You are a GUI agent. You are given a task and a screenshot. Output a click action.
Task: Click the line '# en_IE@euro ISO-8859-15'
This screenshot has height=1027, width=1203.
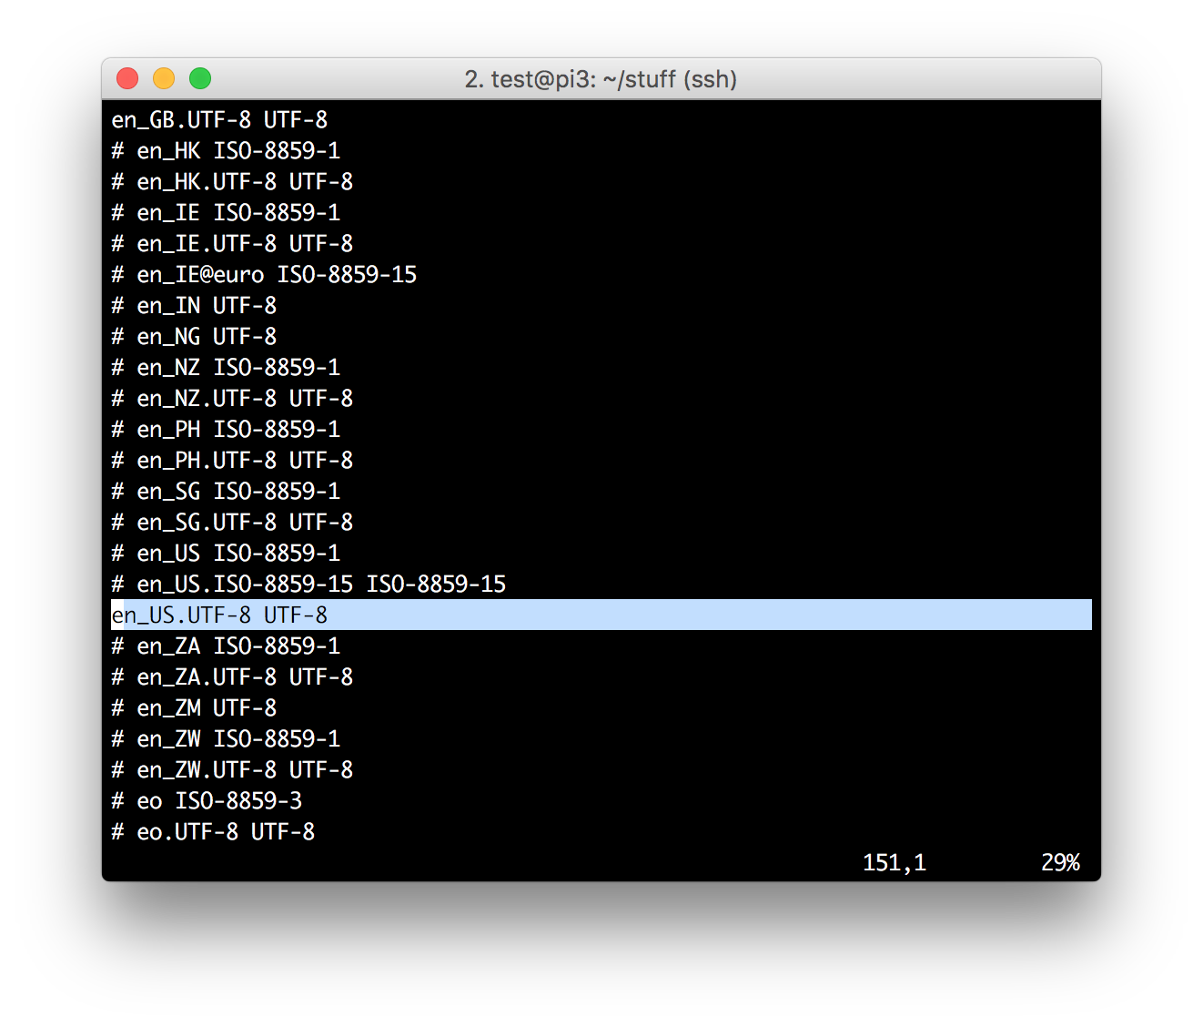pos(264,275)
